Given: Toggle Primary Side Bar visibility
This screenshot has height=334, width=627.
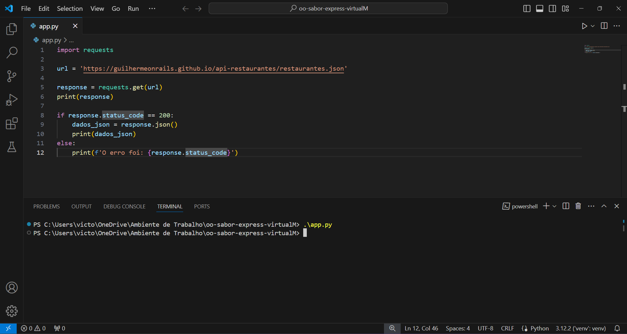Looking at the screenshot, I should coord(527,9).
